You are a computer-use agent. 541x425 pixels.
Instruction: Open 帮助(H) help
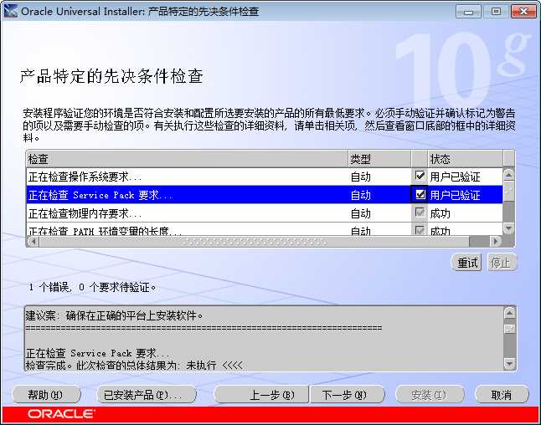point(46,394)
